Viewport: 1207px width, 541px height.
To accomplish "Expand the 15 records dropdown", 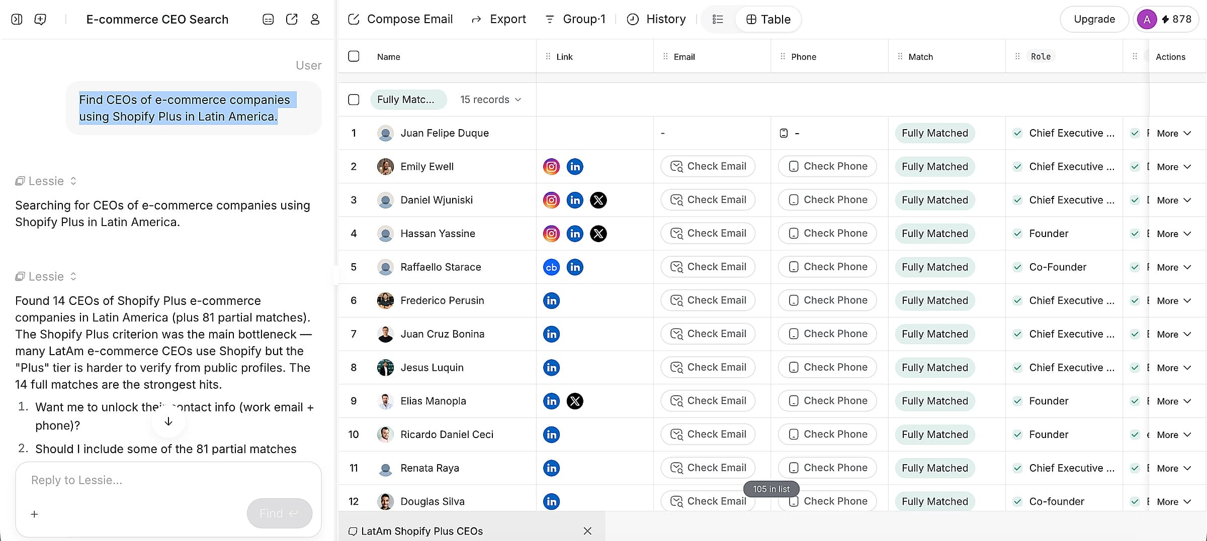I will pos(490,99).
